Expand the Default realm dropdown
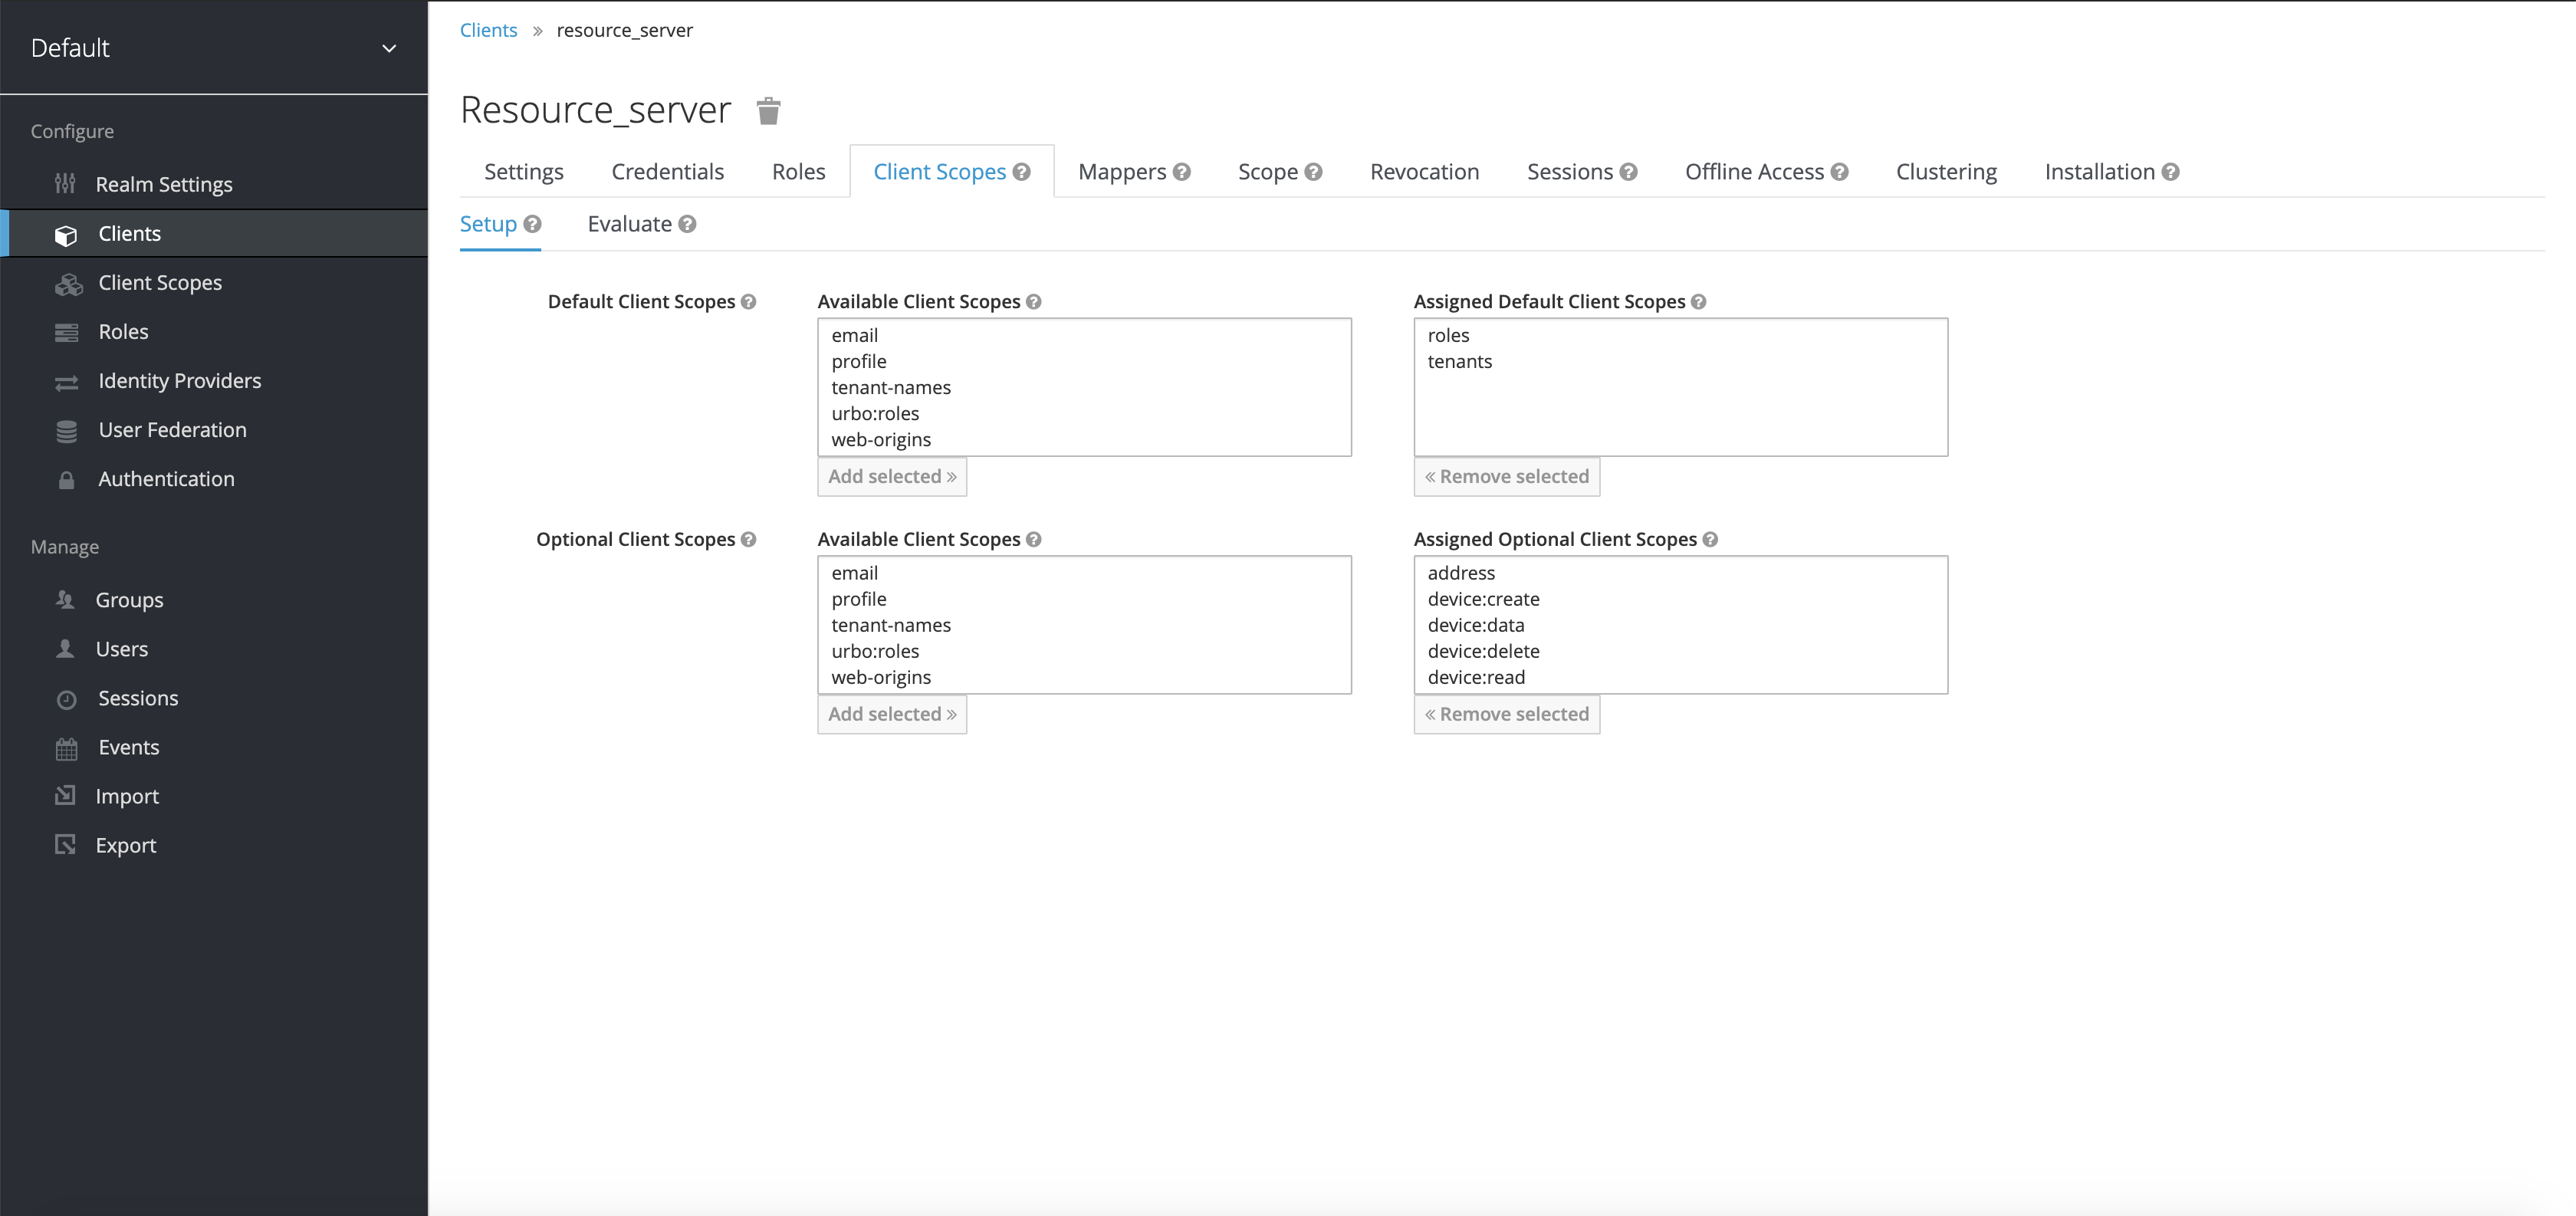The width and height of the screenshot is (2576, 1216). [389, 47]
